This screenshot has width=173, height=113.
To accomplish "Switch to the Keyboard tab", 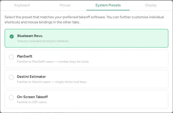I will pyautogui.click(x=22, y=5).
